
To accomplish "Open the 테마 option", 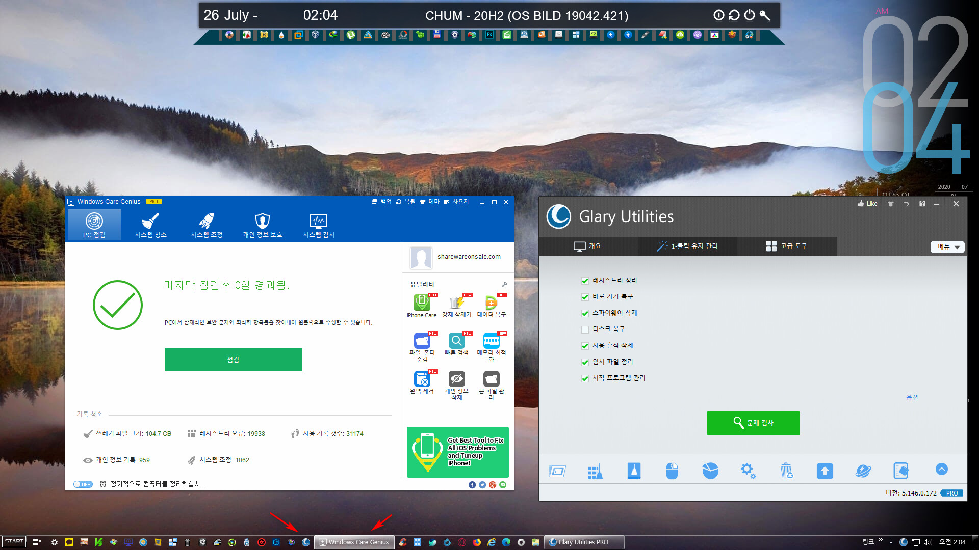I will pos(429,202).
